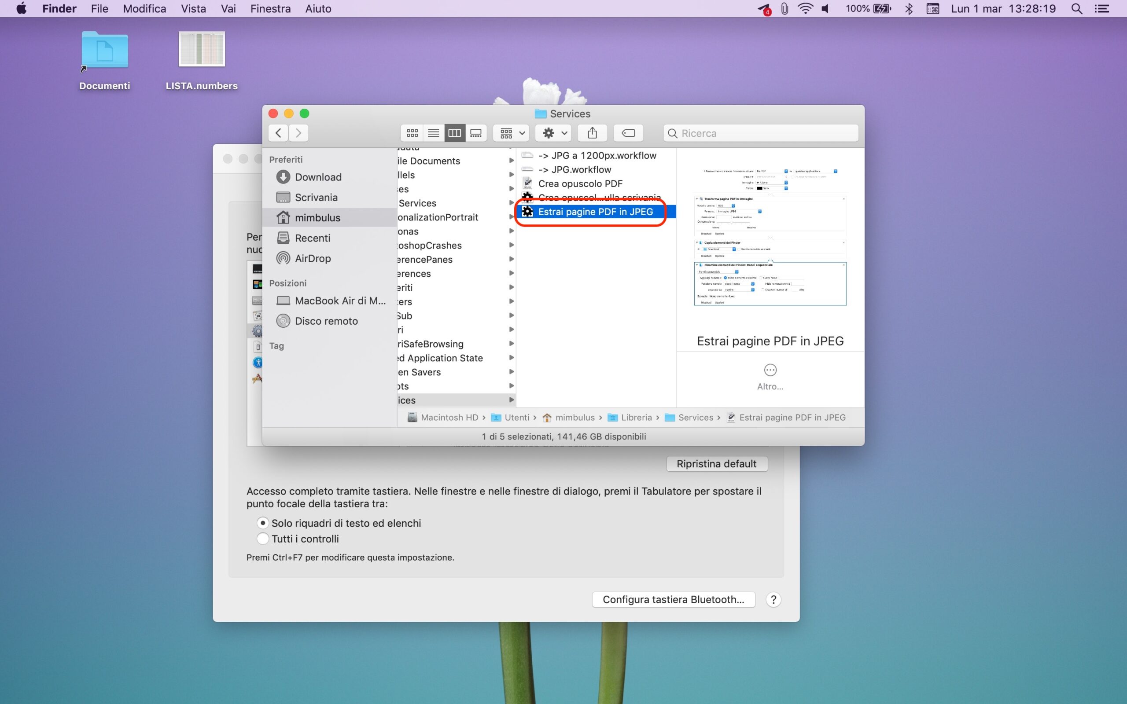Select 'Solo riquadri di testo ed elenchi'

coord(263,523)
